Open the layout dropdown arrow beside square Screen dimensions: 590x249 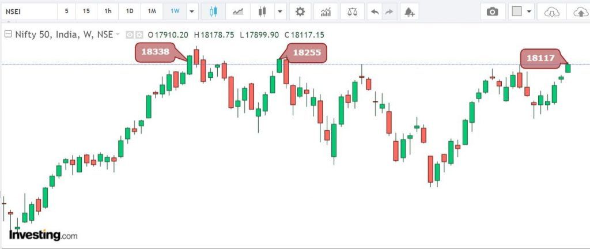click(x=529, y=12)
